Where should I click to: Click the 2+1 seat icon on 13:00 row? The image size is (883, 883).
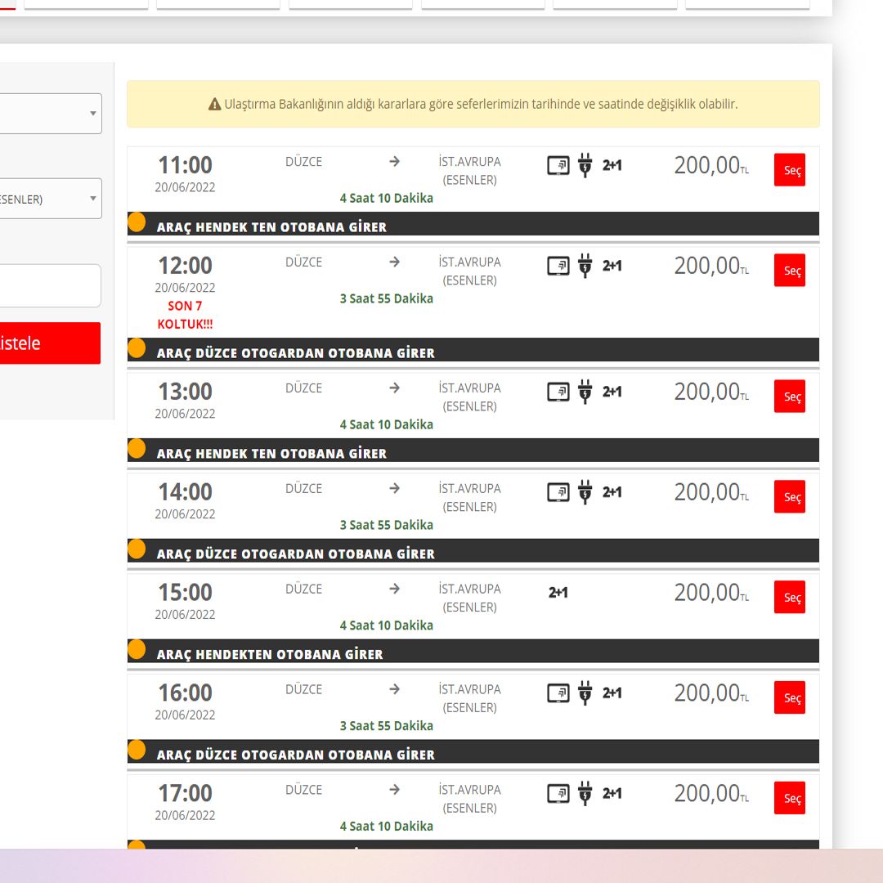pos(612,392)
